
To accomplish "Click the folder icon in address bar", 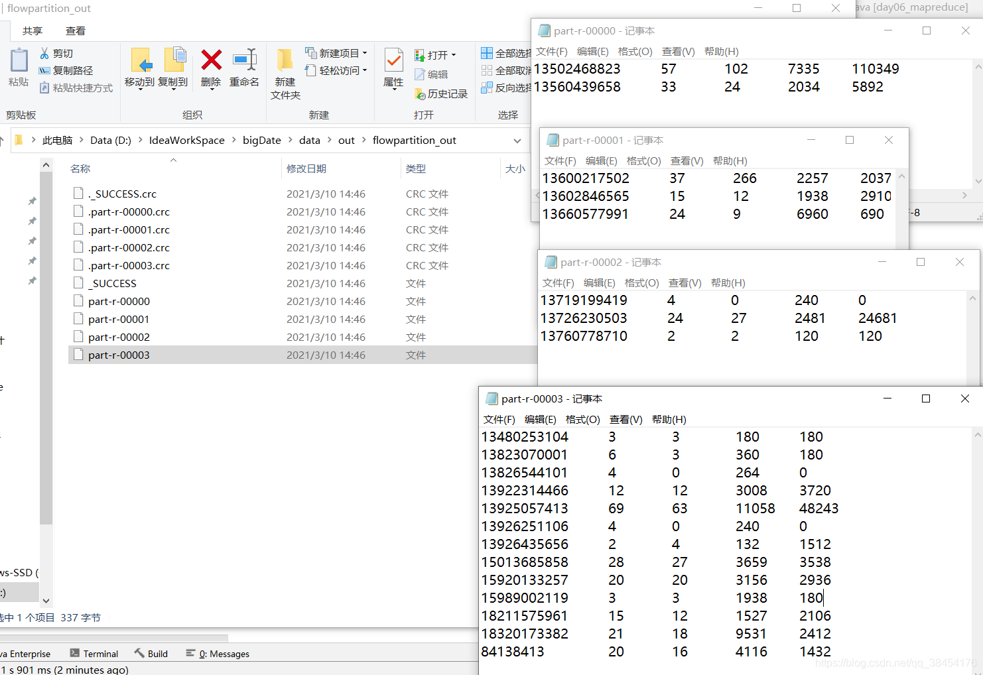I will click(x=19, y=140).
